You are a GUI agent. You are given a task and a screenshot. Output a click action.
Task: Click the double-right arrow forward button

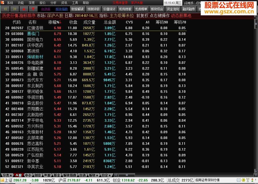click(x=14, y=9)
